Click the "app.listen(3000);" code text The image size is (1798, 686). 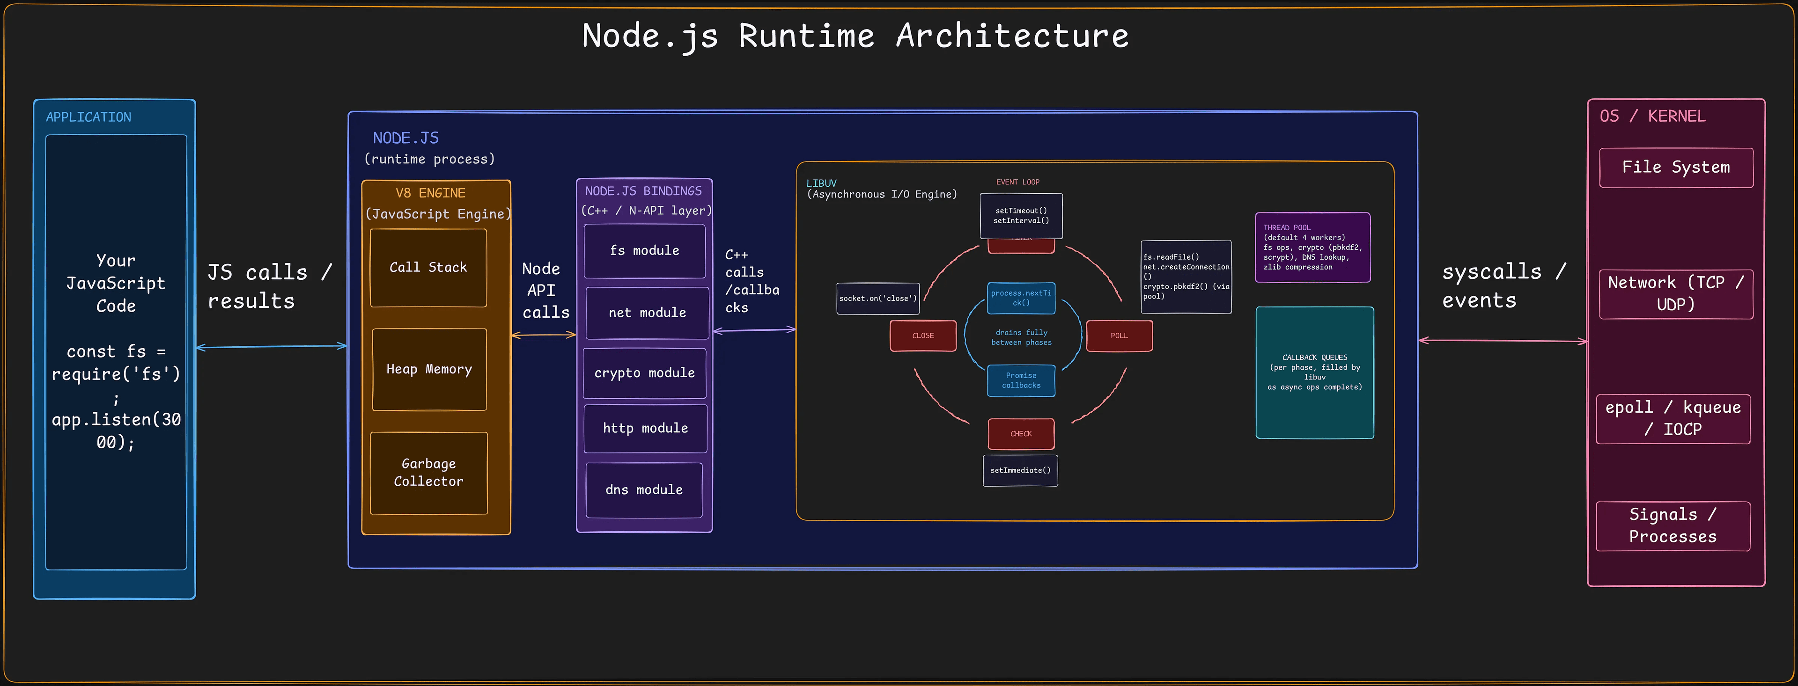(116, 431)
